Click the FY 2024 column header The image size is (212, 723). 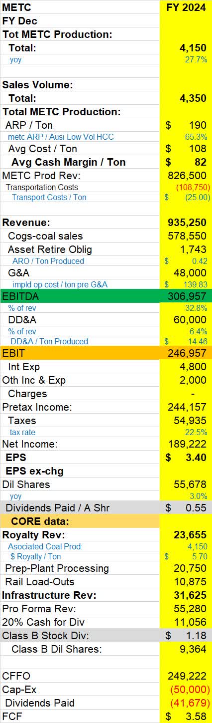[x=186, y=7]
